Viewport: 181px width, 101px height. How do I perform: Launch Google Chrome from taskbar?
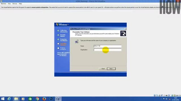pyautogui.click(x=37, y=99)
